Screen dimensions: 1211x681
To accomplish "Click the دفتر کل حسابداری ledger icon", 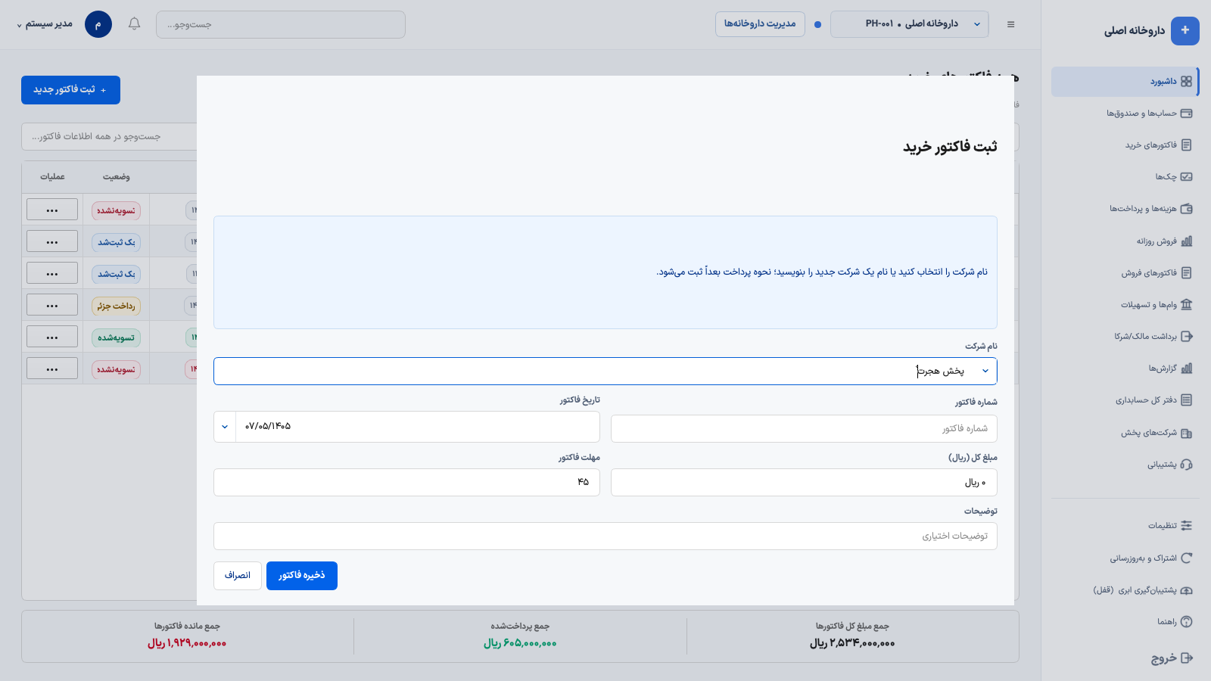I will click(x=1186, y=400).
